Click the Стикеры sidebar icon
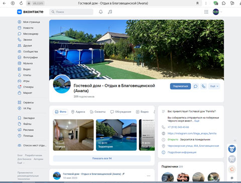 [20, 87]
